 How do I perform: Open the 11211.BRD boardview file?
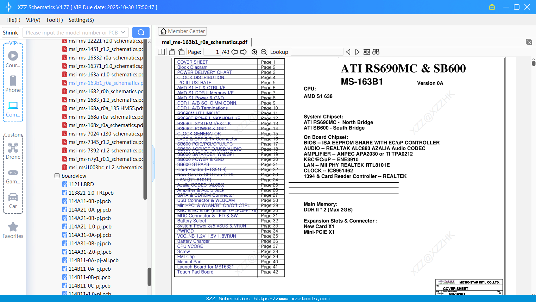[81, 184]
